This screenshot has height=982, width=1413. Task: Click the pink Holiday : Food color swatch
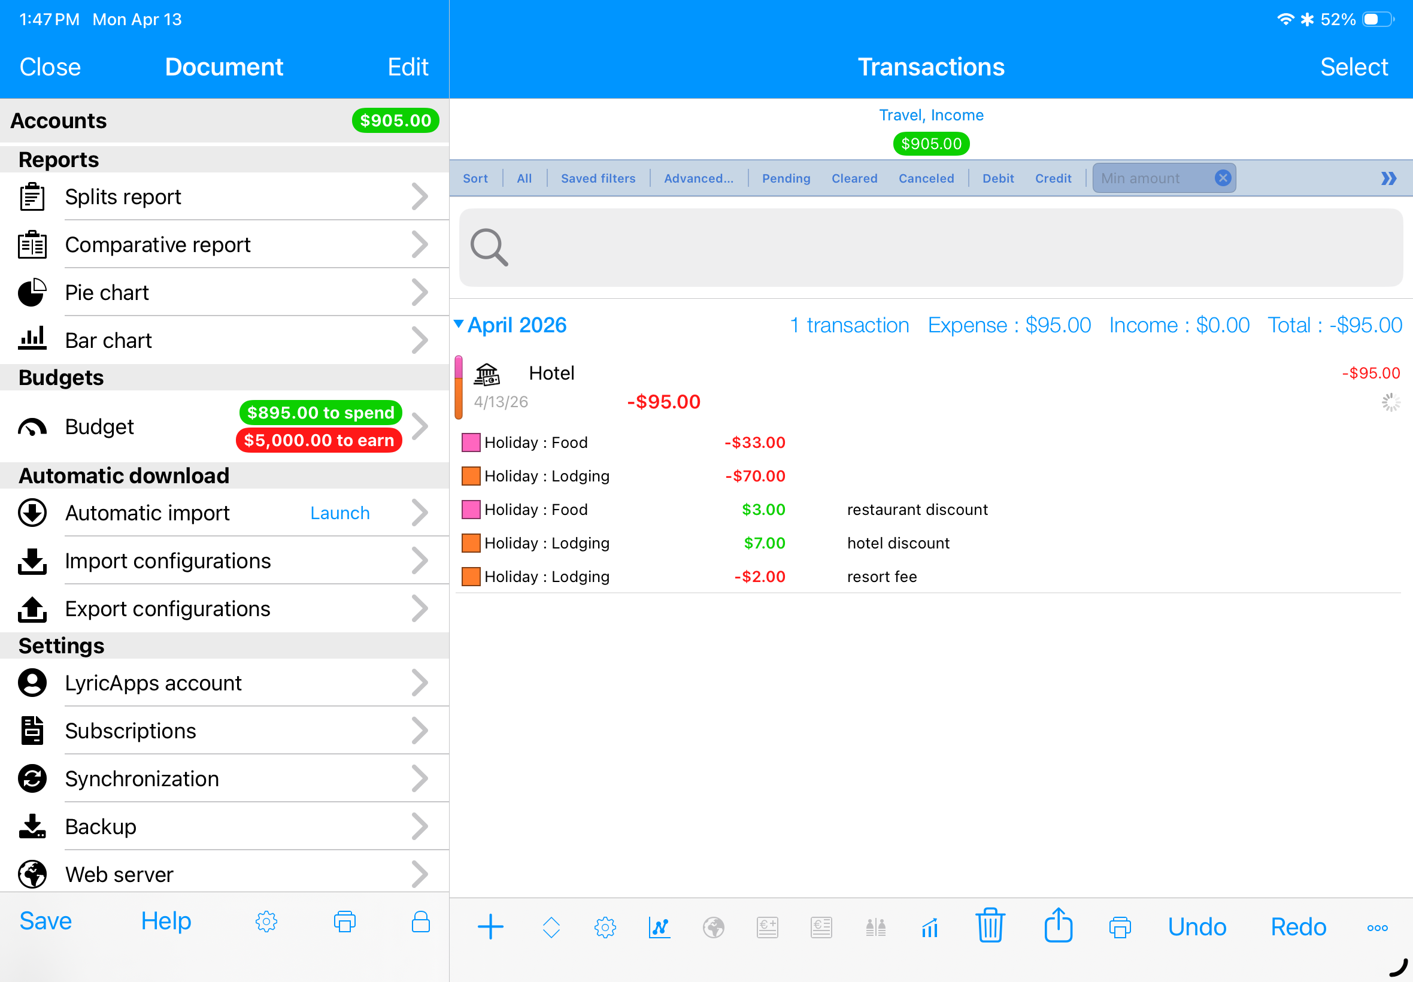pos(471,442)
